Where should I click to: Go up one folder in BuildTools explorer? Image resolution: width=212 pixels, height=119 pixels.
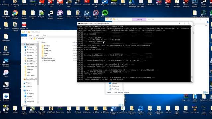(x=31, y=39)
